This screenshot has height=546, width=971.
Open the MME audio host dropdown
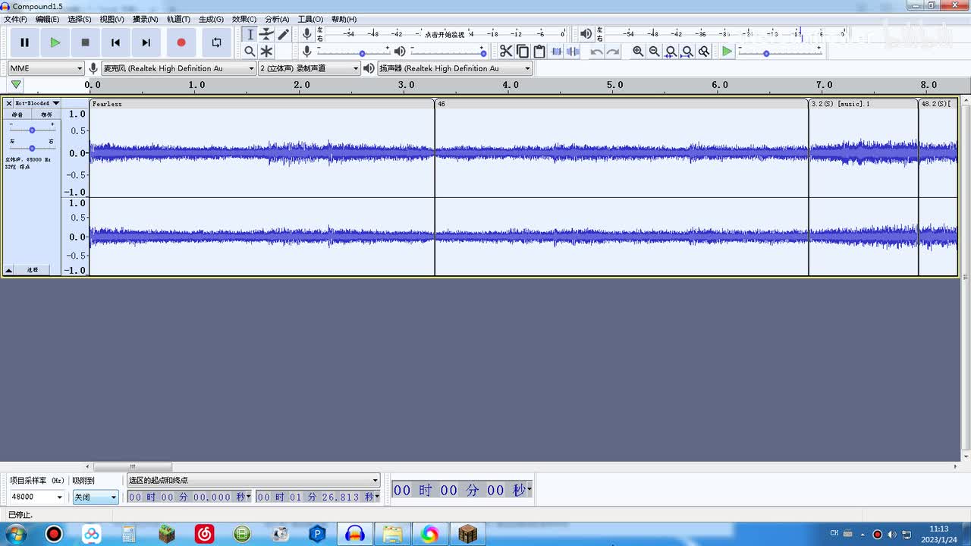(46, 68)
